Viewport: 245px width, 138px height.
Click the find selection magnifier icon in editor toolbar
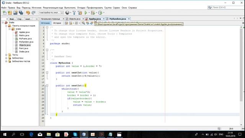pyautogui.click(x=83, y=23)
